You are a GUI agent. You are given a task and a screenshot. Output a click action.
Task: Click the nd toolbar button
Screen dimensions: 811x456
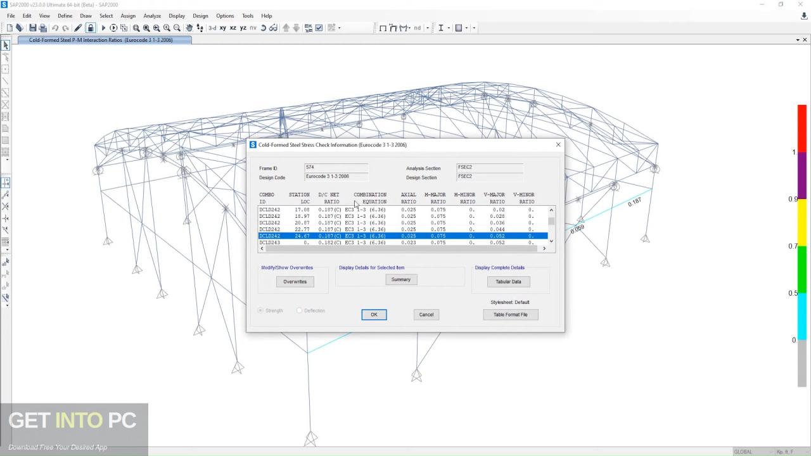[x=417, y=28]
